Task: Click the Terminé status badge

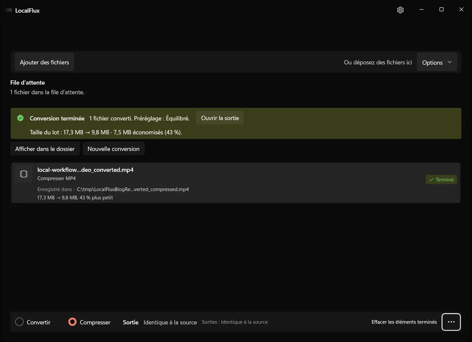Action: pyautogui.click(x=441, y=179)
